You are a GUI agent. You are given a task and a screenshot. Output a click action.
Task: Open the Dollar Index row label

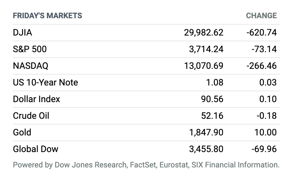click(37, 99)
